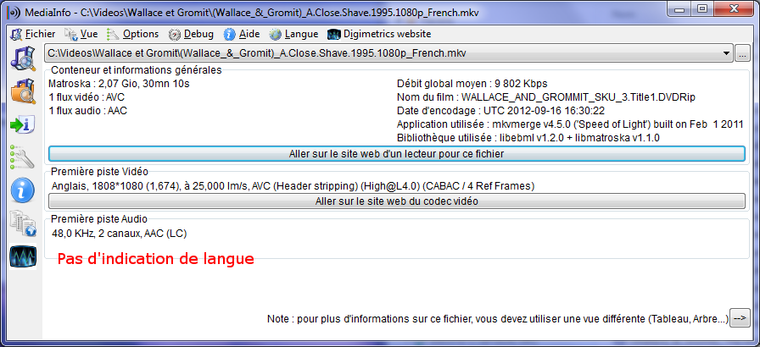760x347 pixels.
Task: Open the Options menu
Action: [133, 34]
